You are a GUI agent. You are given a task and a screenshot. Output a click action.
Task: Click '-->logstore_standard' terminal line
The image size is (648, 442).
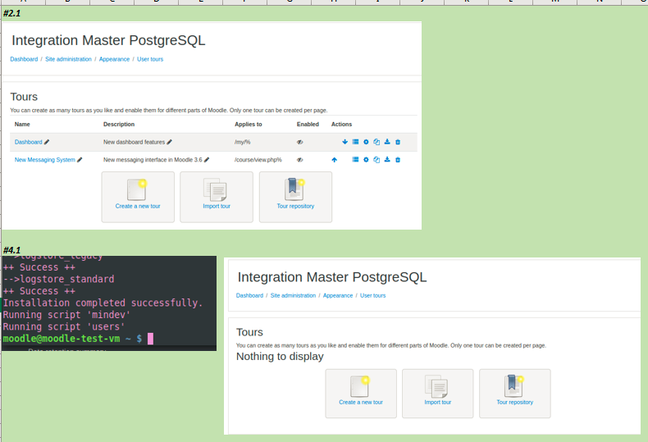pyautogui.click(x=59, y=279)
